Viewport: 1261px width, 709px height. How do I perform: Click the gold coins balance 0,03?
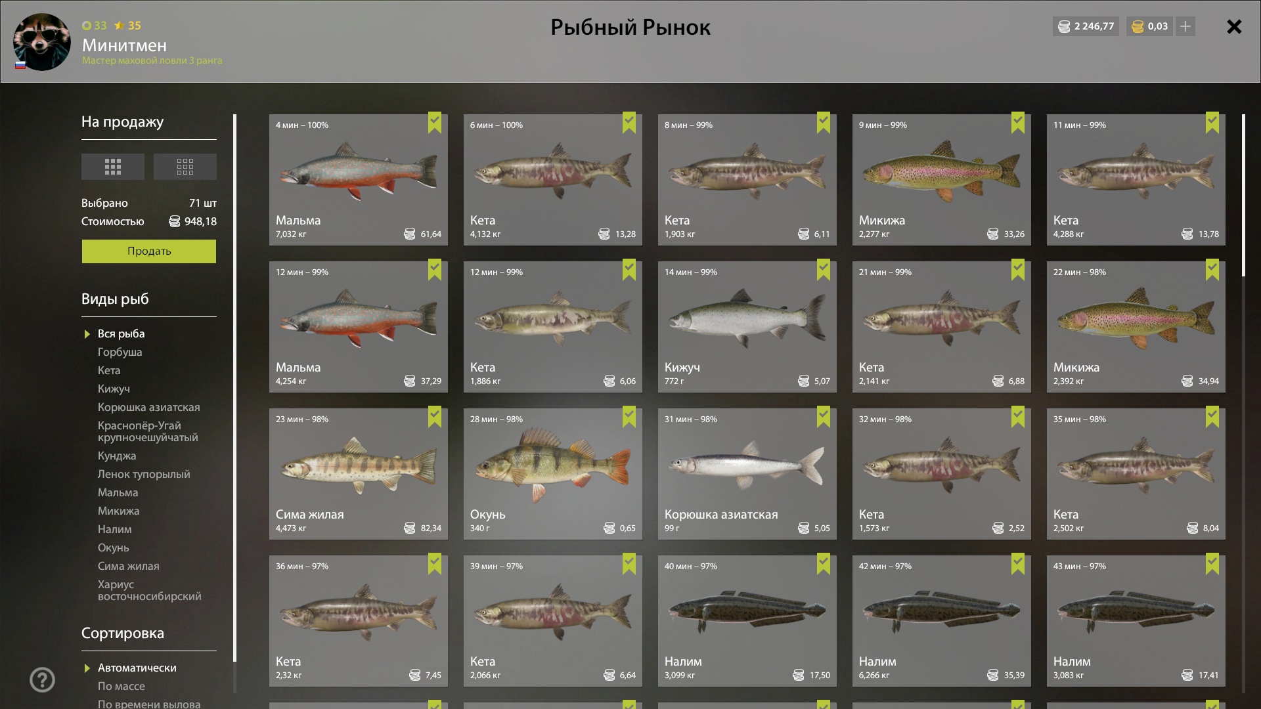1150,26
